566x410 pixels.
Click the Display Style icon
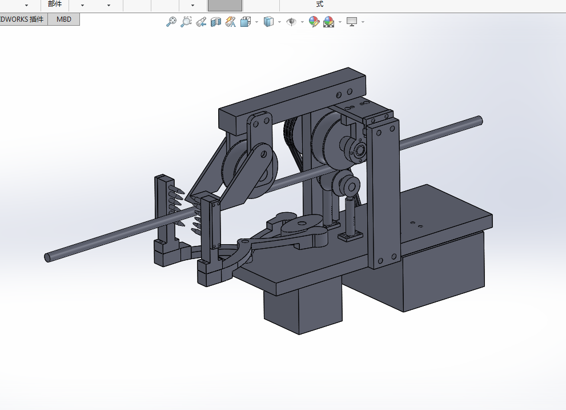(269, 22)
